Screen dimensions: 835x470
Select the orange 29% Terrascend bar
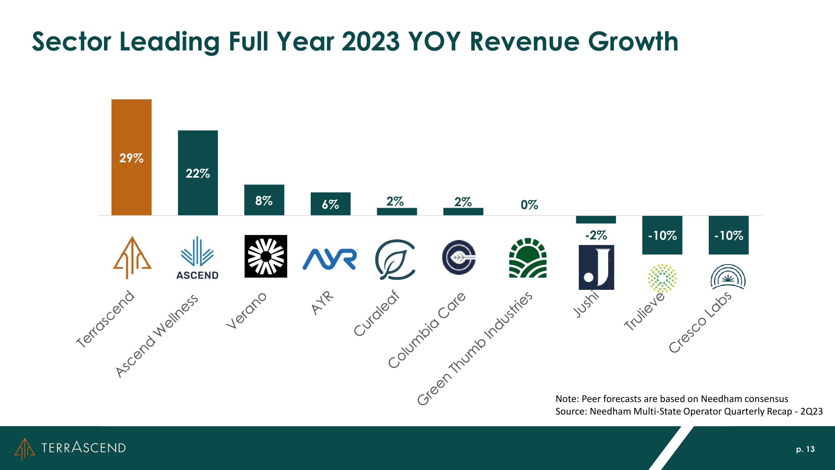pos(131,157)
